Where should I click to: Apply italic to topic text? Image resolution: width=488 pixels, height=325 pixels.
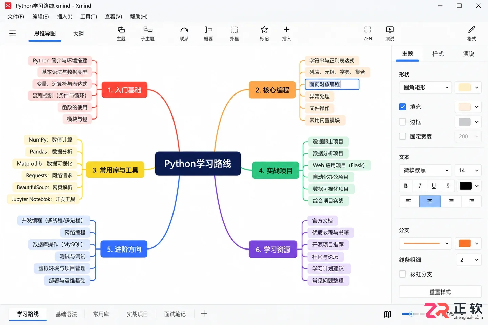click(420, 186)
